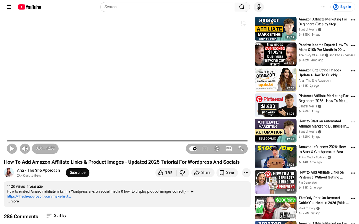Open options for Pinterest Affiliate Marketing video

click(x=353, y=96)
